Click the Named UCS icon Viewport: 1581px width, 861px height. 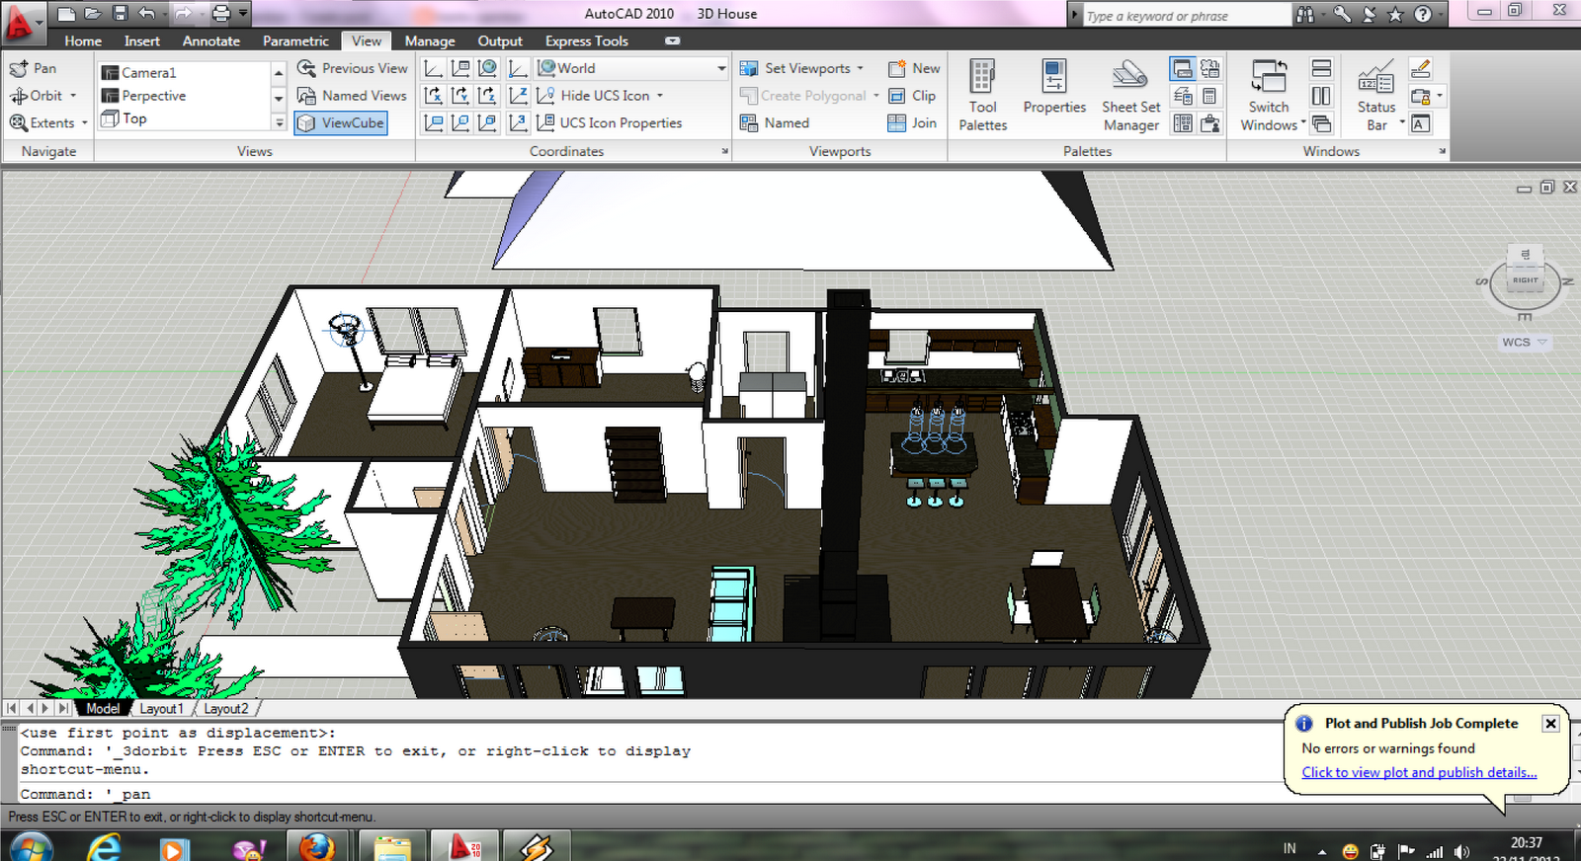click(x=460, y=68)
